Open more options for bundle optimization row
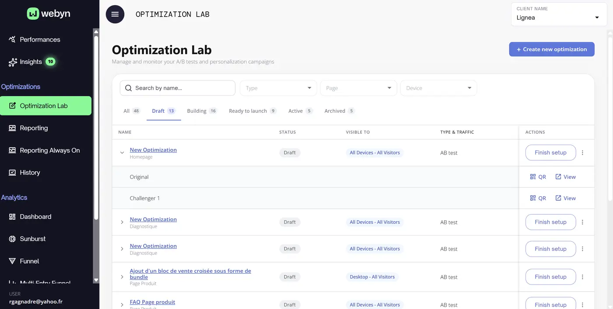Image resolution: width=613 pixels, height=309 pixels. point(582,277)
